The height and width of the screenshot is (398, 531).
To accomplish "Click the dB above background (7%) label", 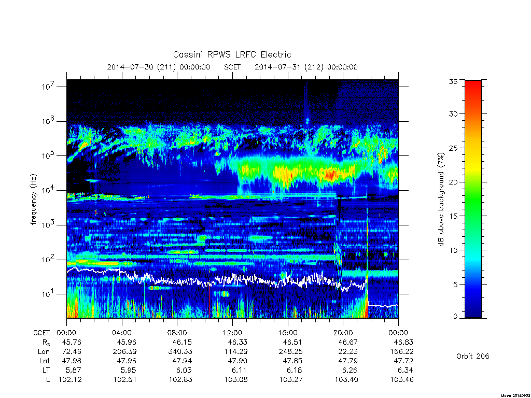I will pyautogui.click(x=441, y=200).
